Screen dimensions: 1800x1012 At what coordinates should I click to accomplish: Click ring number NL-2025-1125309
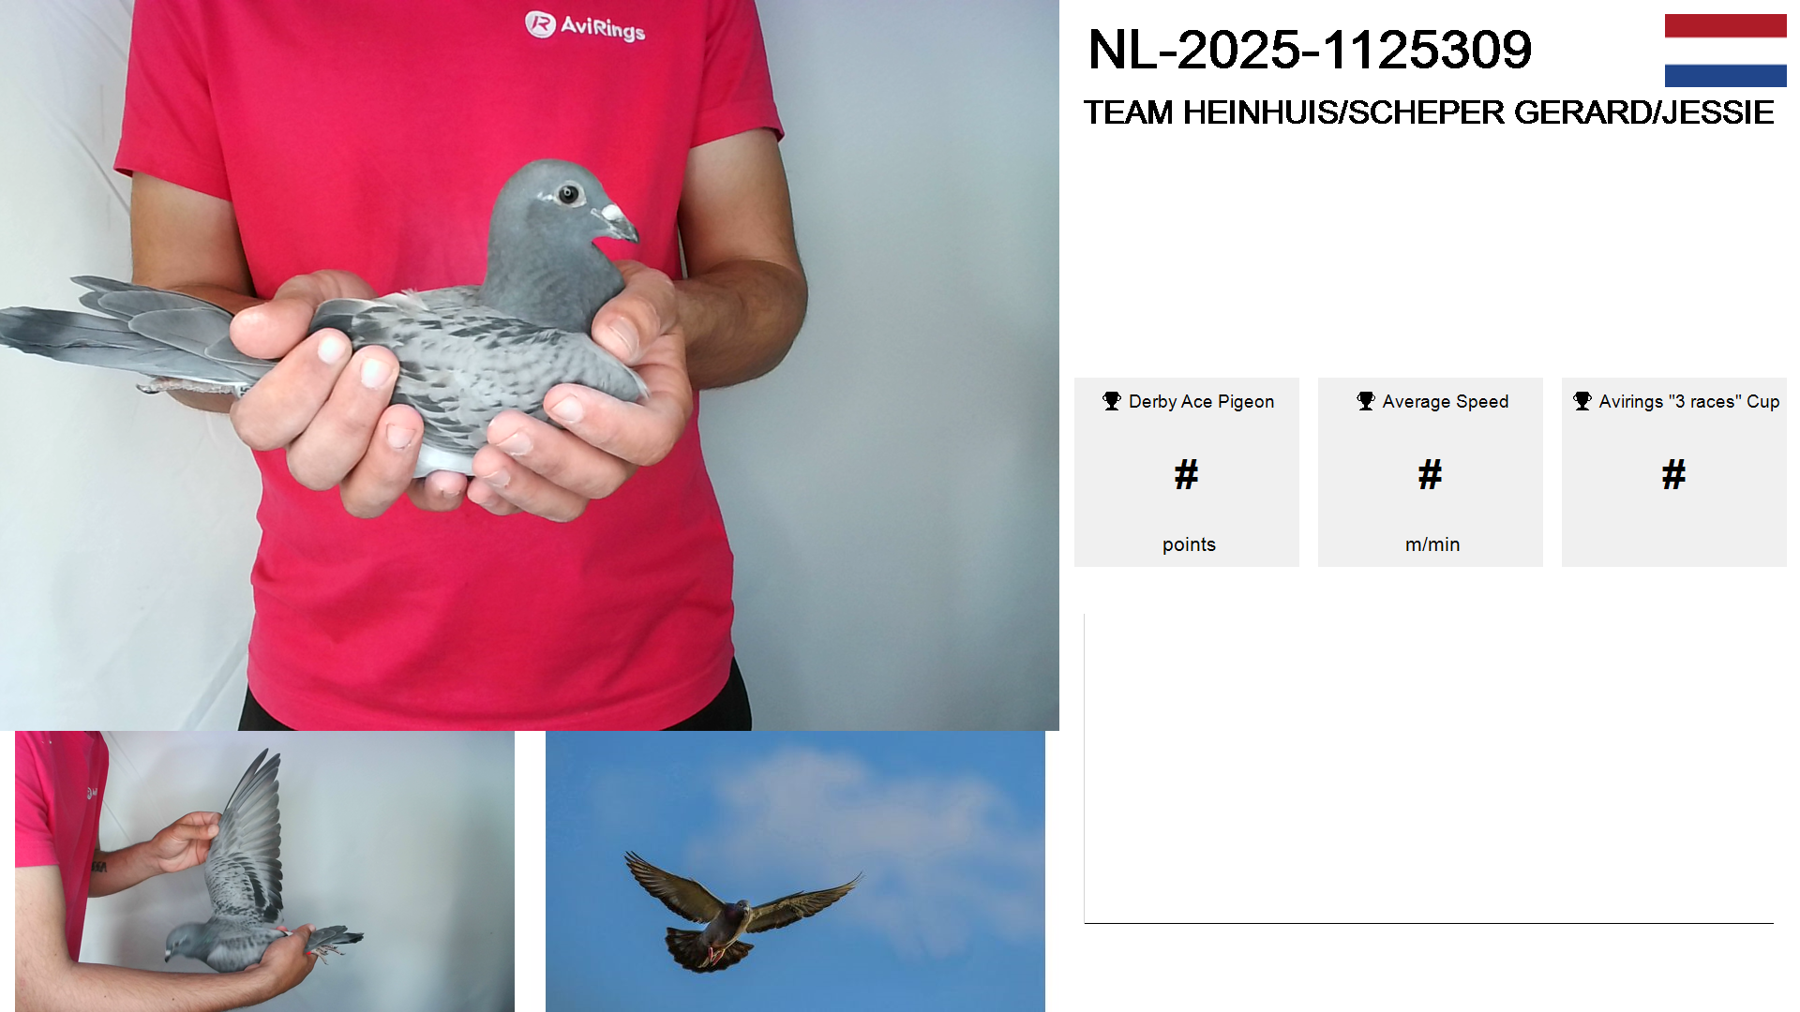(x=1310, y=50)
